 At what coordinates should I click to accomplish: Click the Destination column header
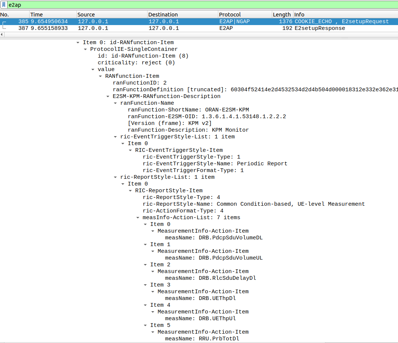coord(163,15)
